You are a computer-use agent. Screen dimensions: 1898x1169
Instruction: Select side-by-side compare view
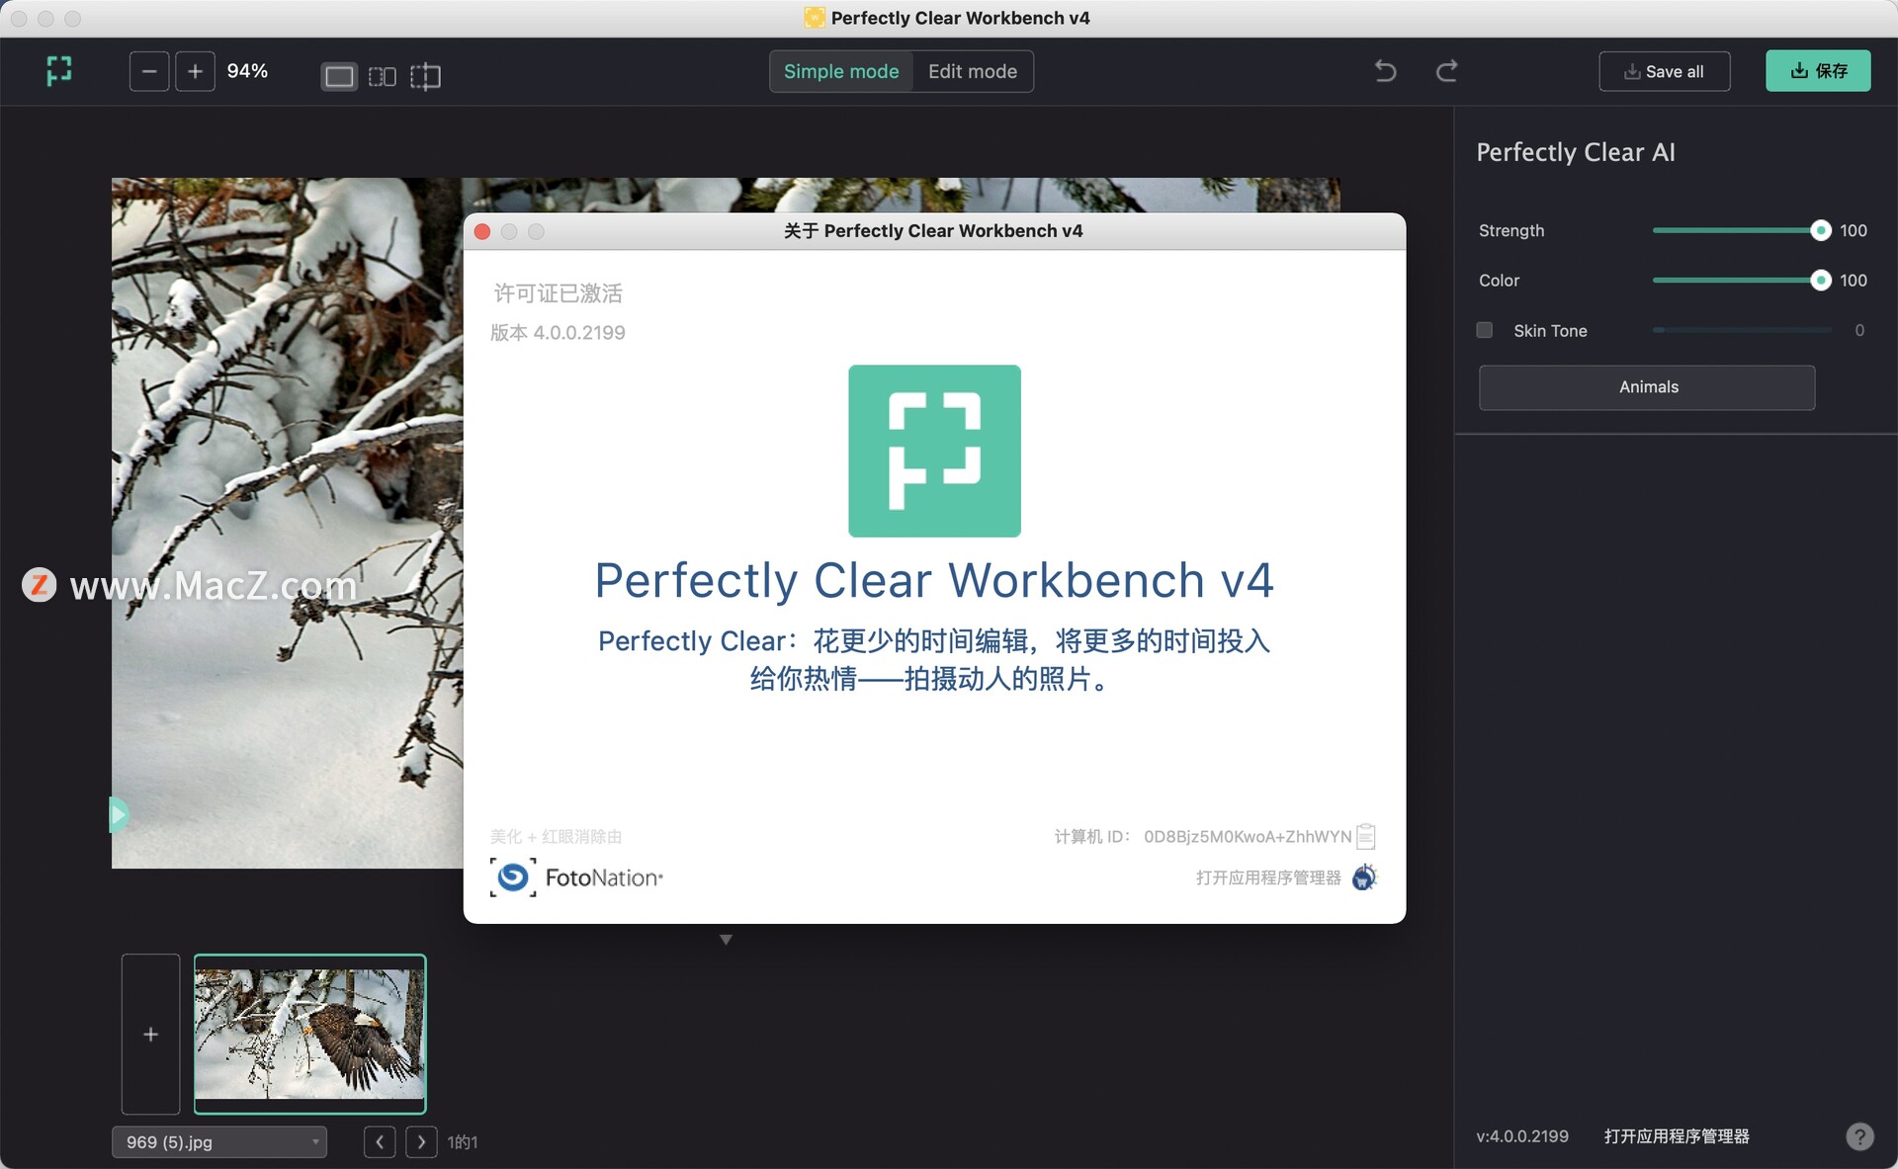click(x=383, y=76)
